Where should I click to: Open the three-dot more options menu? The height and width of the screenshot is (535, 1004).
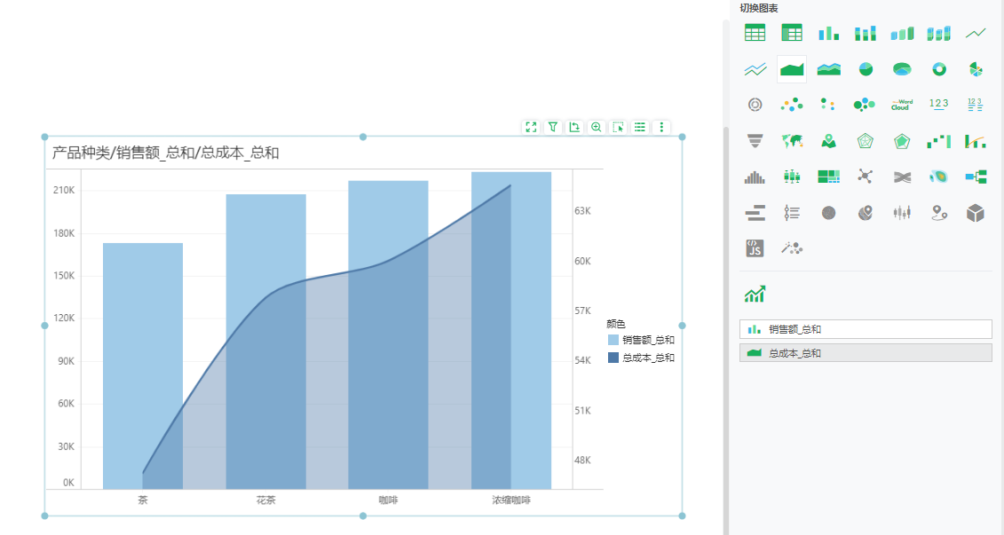click(661, 127)
